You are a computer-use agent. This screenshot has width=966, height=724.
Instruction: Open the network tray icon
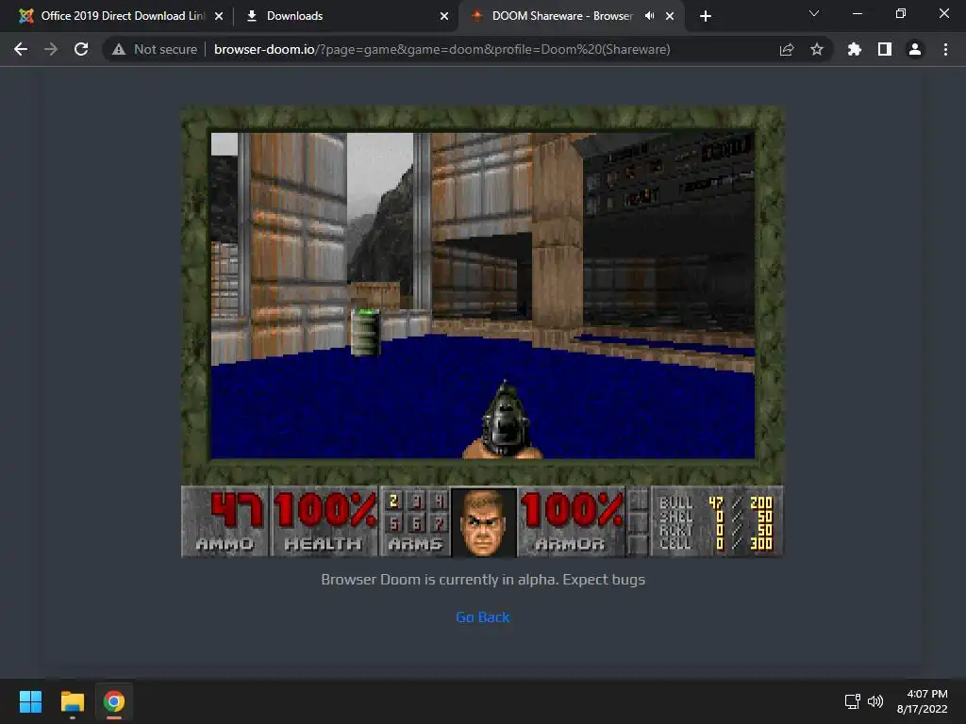tap(853, 701)
